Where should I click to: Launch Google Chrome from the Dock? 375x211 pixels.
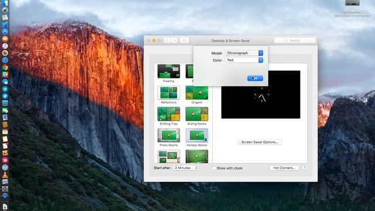click(x=5, y=67)
